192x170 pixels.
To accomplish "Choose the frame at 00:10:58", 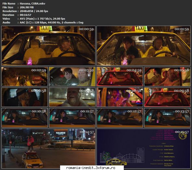I will 25,118.
